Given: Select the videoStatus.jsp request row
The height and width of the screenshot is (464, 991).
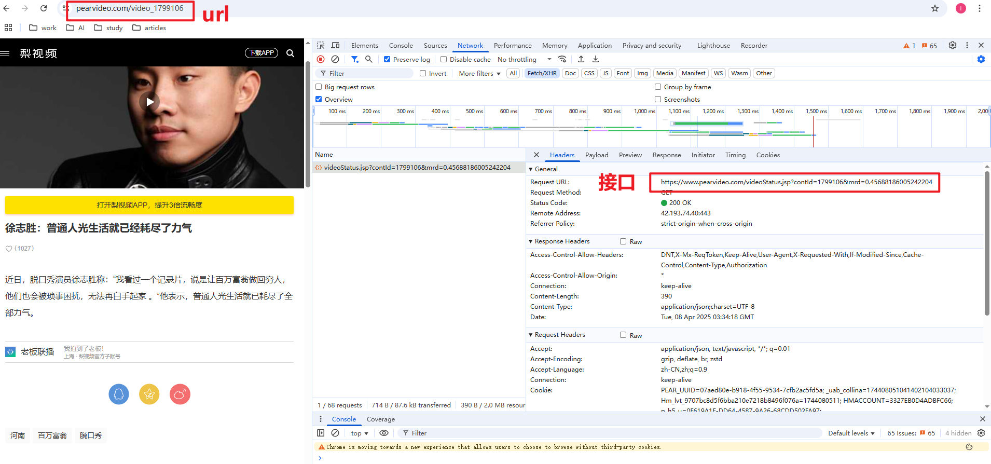Looking at the screenshot, I should coord(419,167).
